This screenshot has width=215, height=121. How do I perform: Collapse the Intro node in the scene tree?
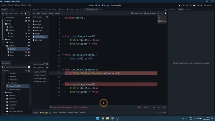(4, 24)
